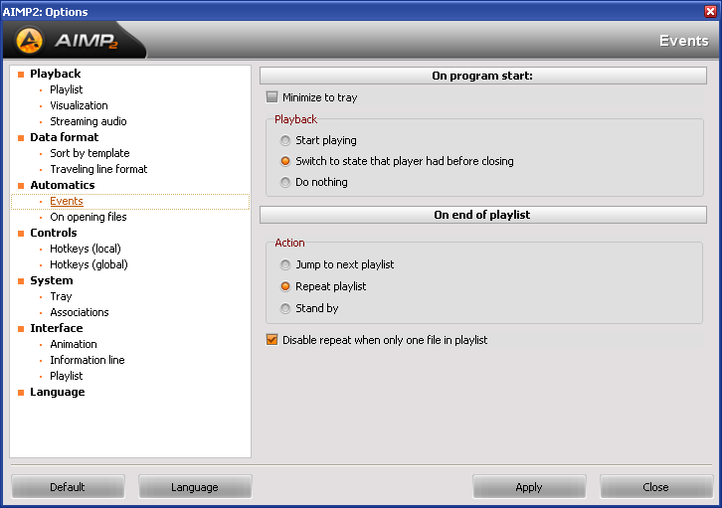This screenshot has width=722, height=508.
Task: Select the Data format category
Action: 64,137
